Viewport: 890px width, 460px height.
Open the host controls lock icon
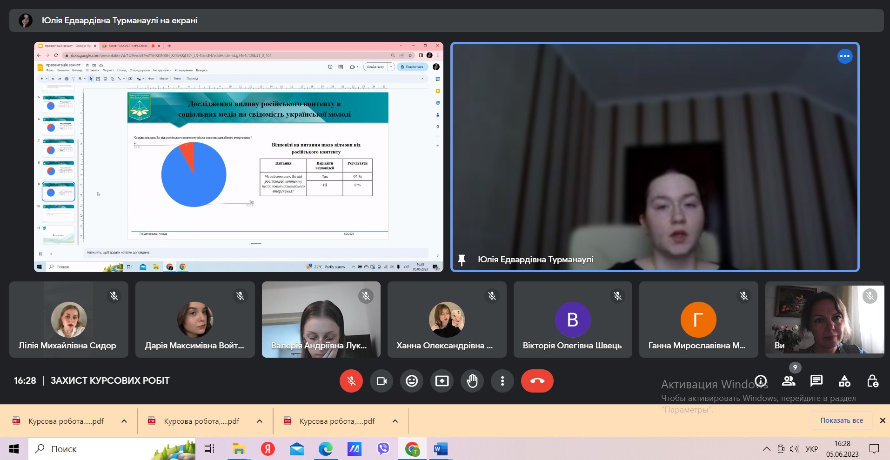coord(872,381)
